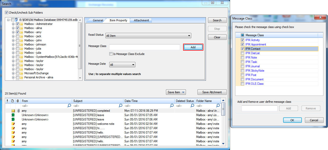Expand the Mailbox - Administrator tree node
Screen dimensions: 328x150
[13, 24]
